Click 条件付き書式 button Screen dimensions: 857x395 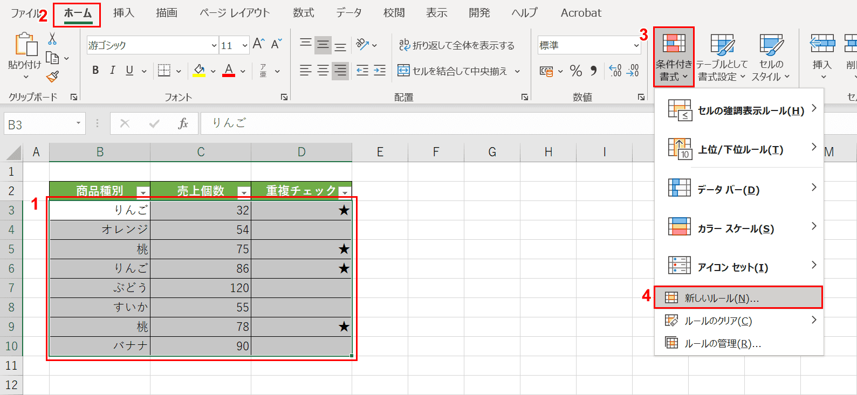pos(674,57)
